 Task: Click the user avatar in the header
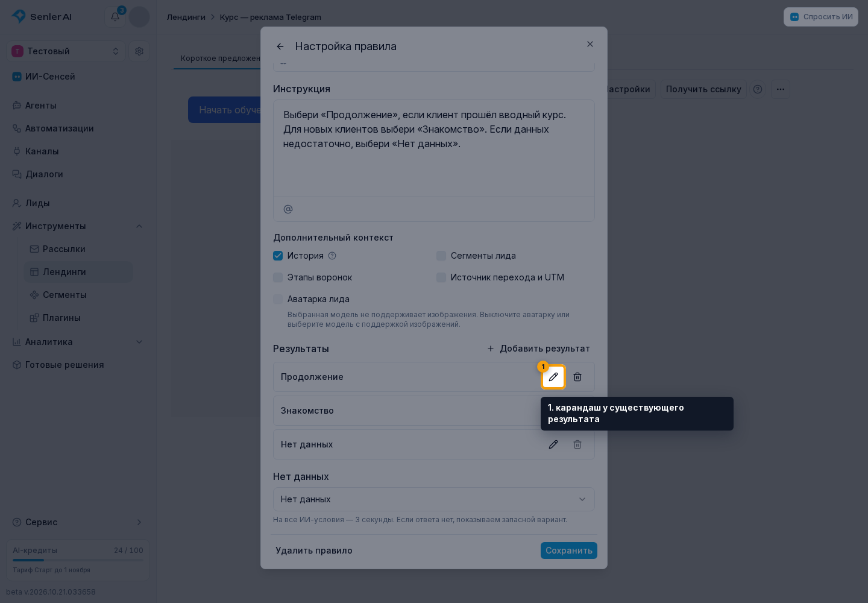coord(139,17)
